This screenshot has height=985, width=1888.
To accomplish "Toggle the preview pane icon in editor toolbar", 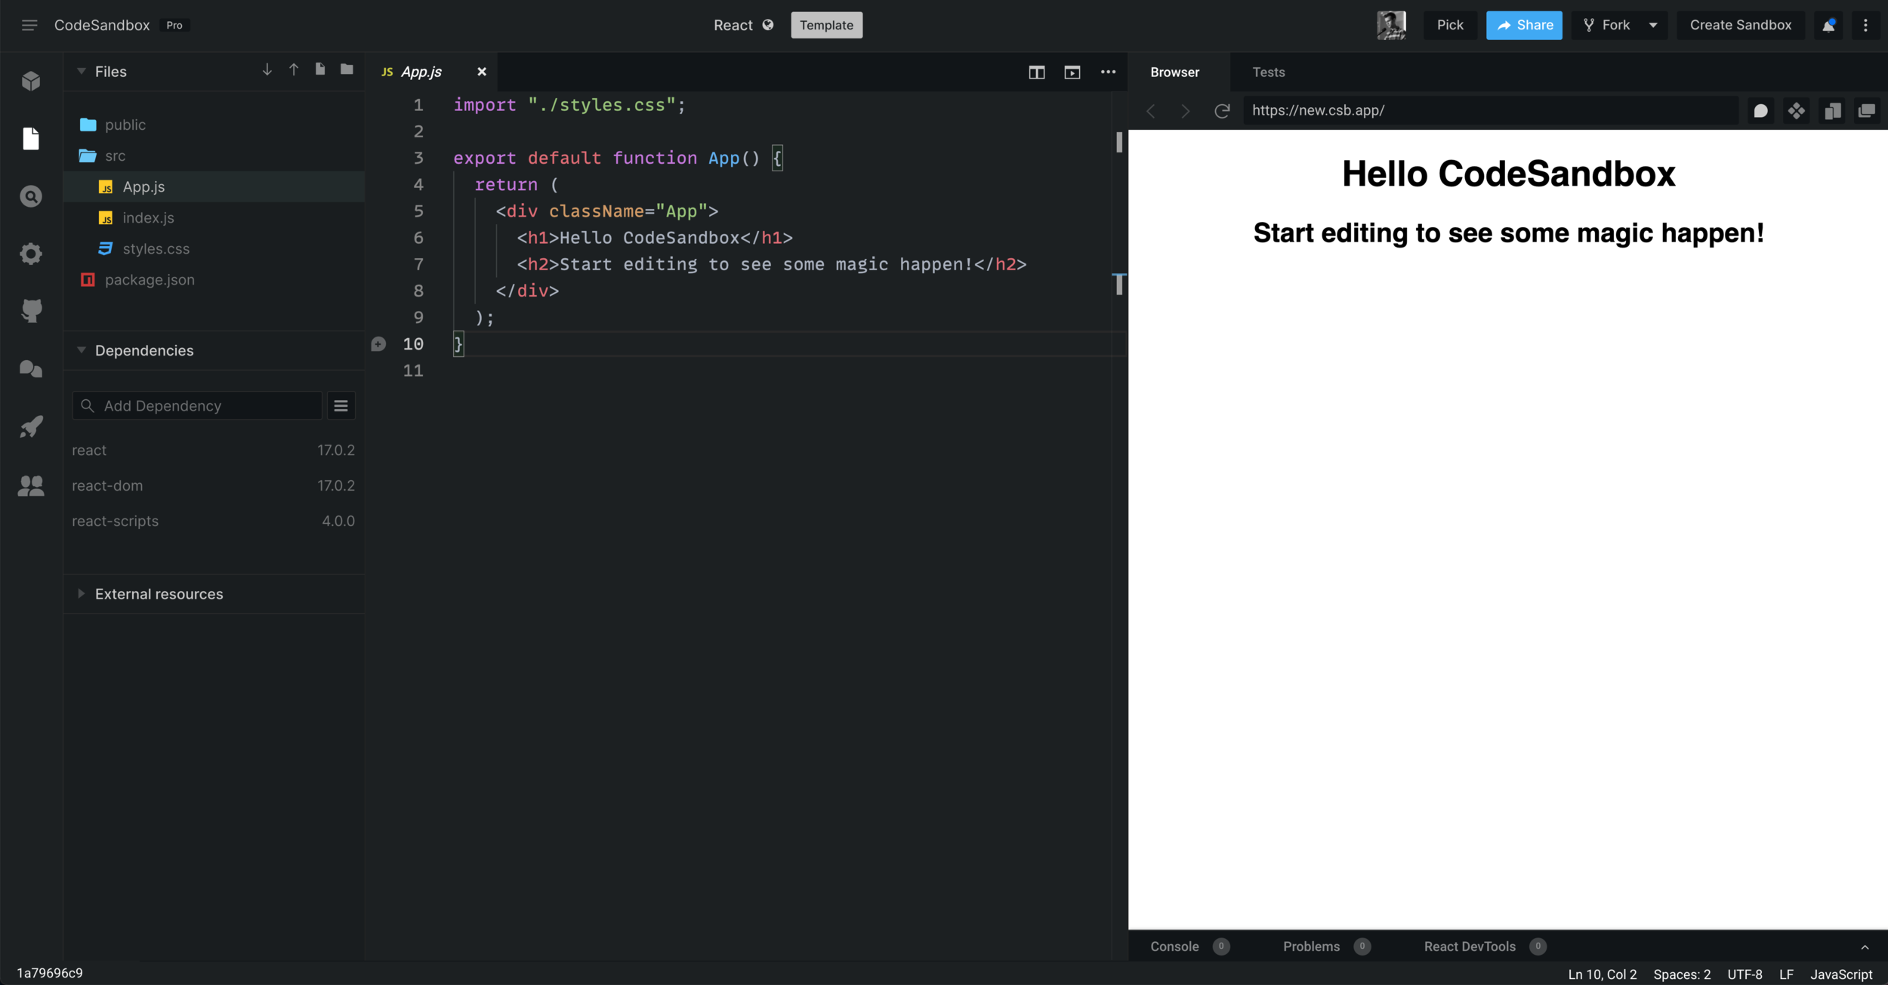I will tap(1072, 72).
